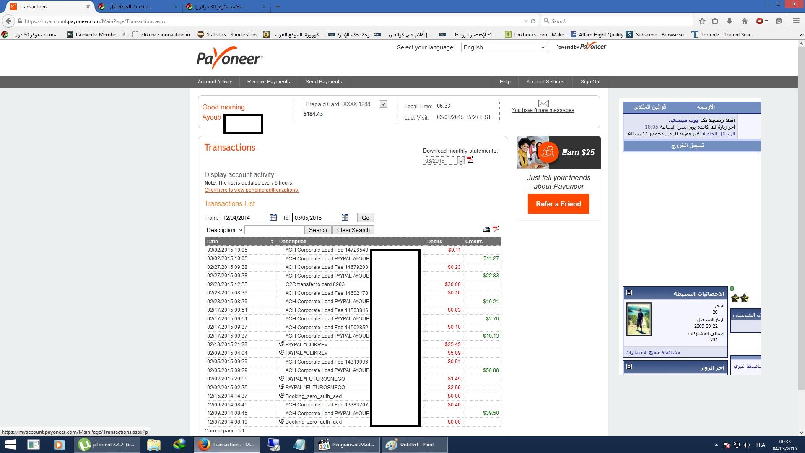Click the PaidVerts bookmark

click(98, 35)
